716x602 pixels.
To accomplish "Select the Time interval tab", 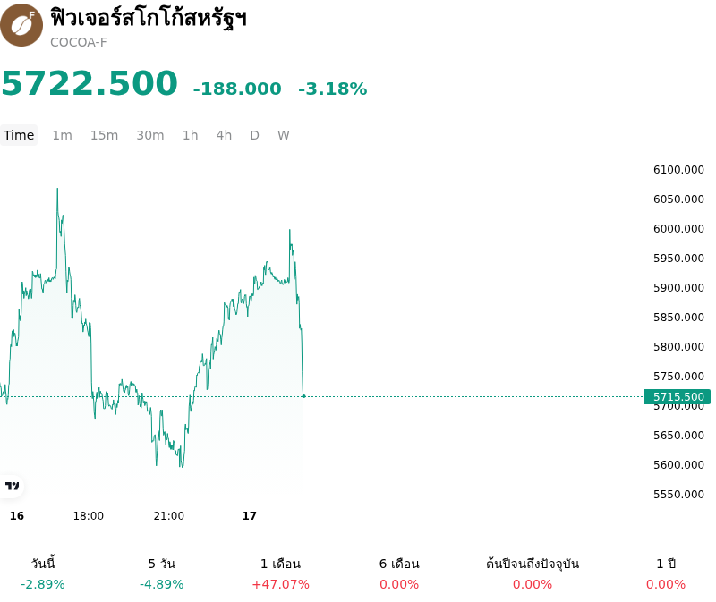I will pos(19,135).
